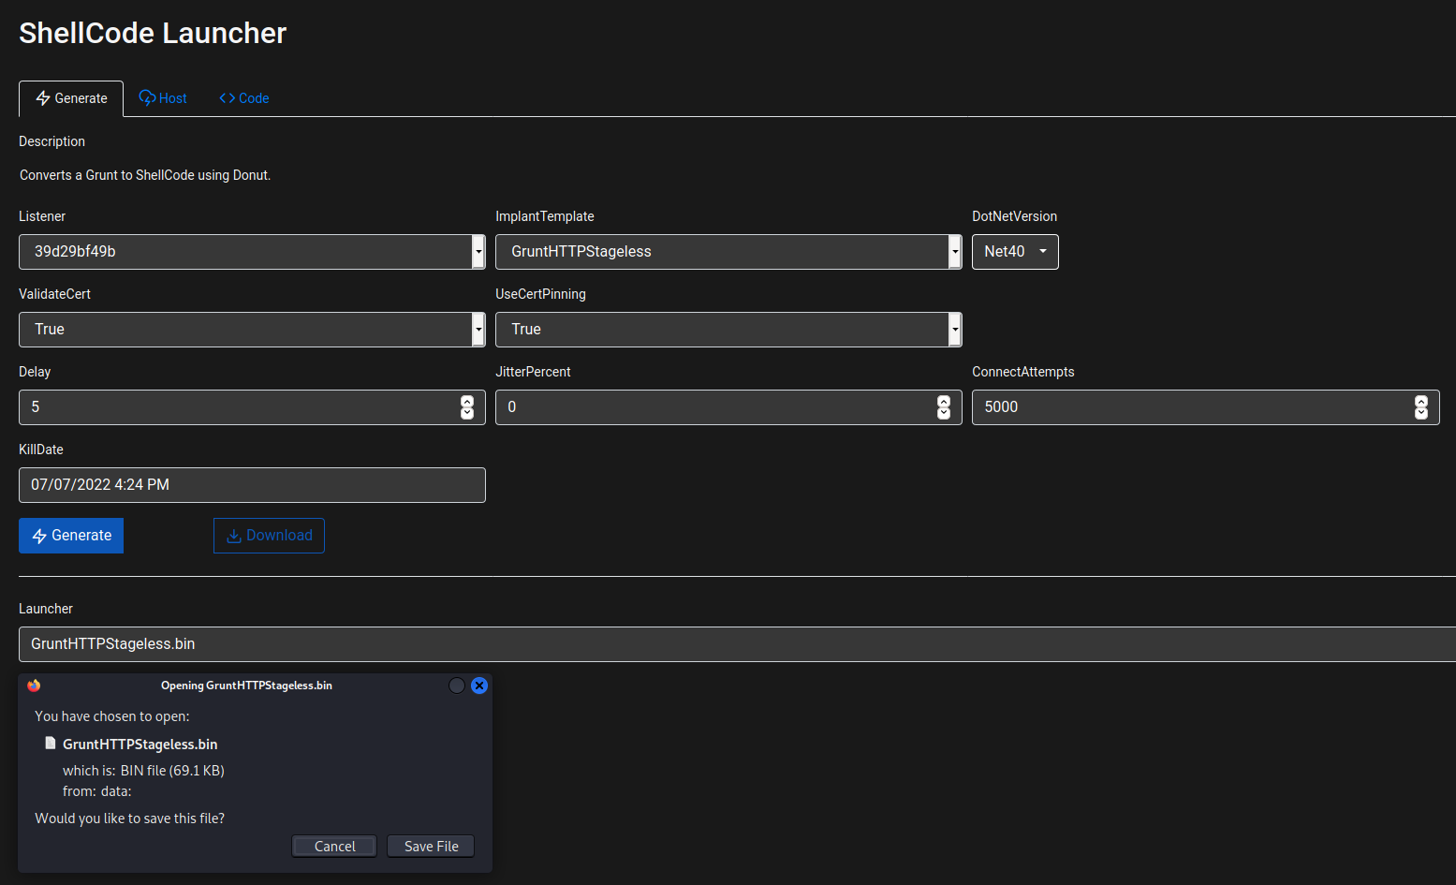Click the angle brackets Code tab icon
Image resolution: width=1456 pixels, height=885 pixels.
(227, 98)
